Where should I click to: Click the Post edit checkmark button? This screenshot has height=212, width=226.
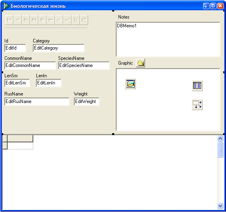pyautogui.click(x=67, y=20)
